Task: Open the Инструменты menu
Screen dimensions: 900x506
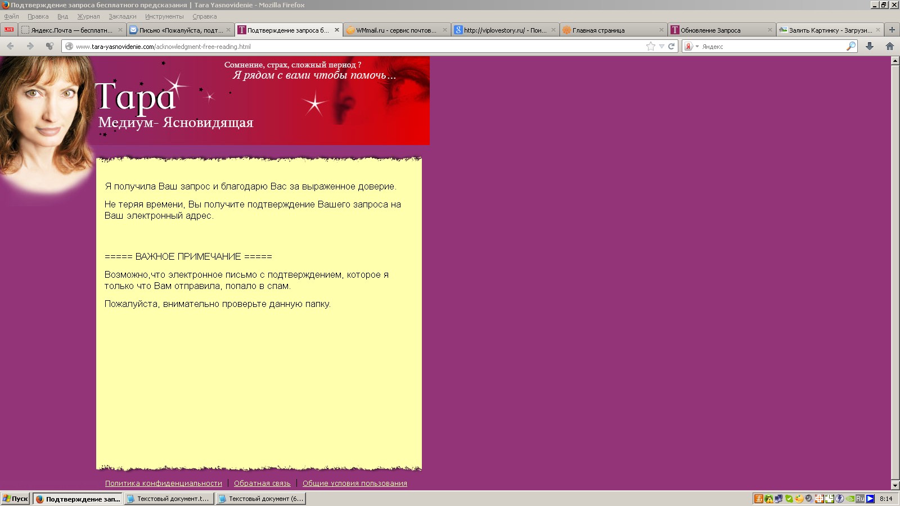Action: [x=164, y=16]
